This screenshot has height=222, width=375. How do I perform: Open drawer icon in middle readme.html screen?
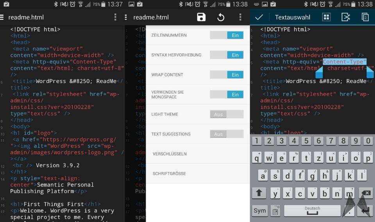click(x=126, y=17)
